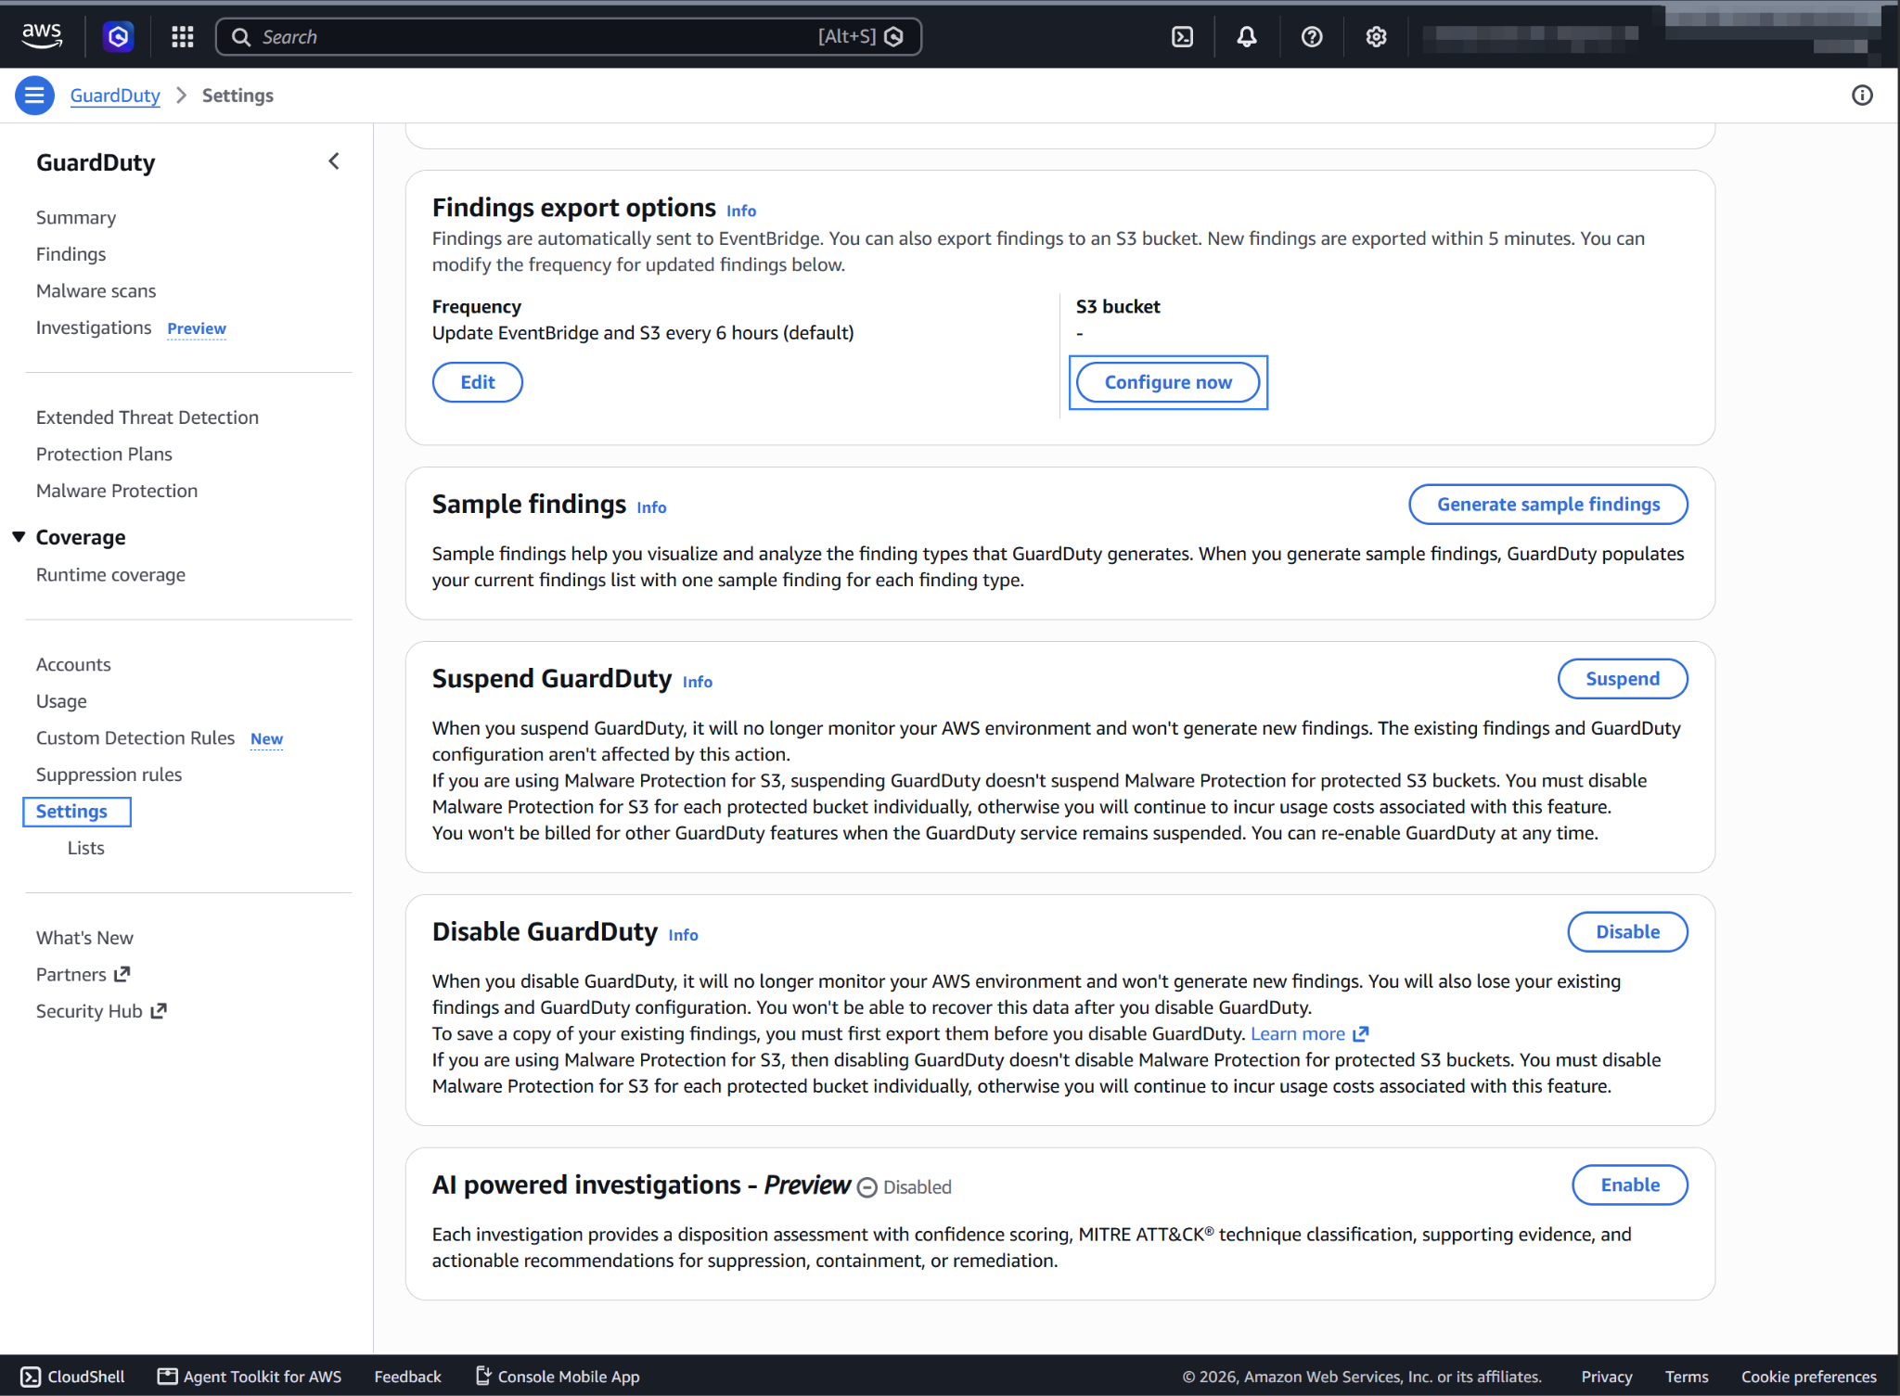
Task: Open Info link next to Suspend GuardDuty
Action: (698, 682)
